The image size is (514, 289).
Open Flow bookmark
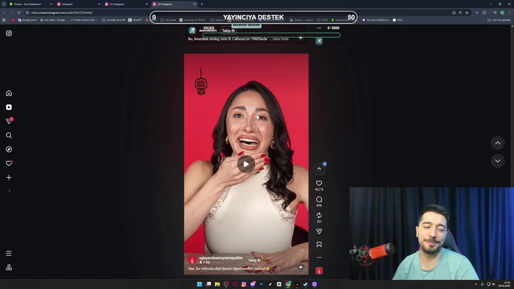tap(398, 20)
